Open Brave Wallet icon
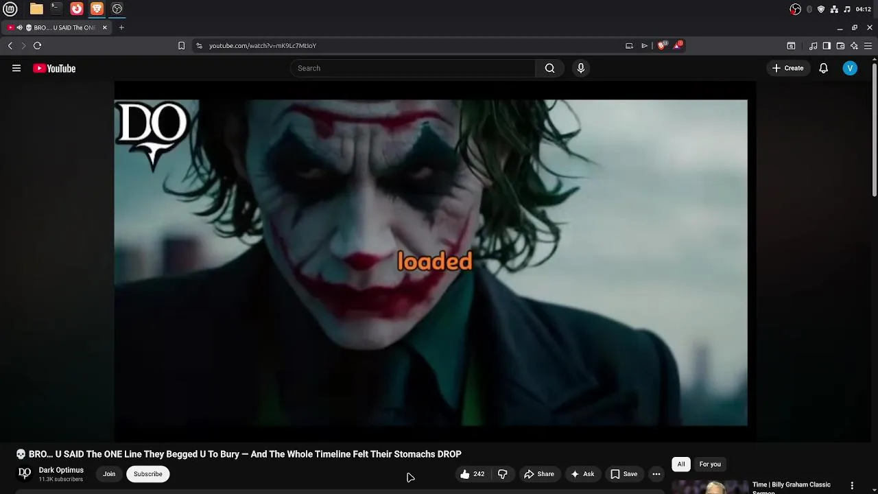Image resolution: width=878 pixels, height=494 pixels. [x=840, y=46]
